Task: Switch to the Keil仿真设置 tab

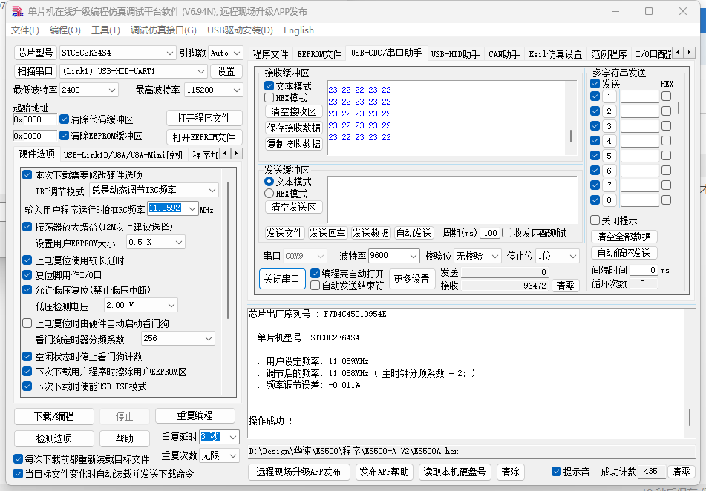Action: coord(555,54)
